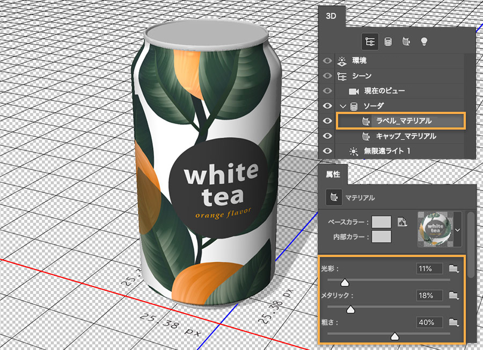This screenshot has width=483, height=350.
Task: Switch to the 3D panel tab
Action: point(331,16)
